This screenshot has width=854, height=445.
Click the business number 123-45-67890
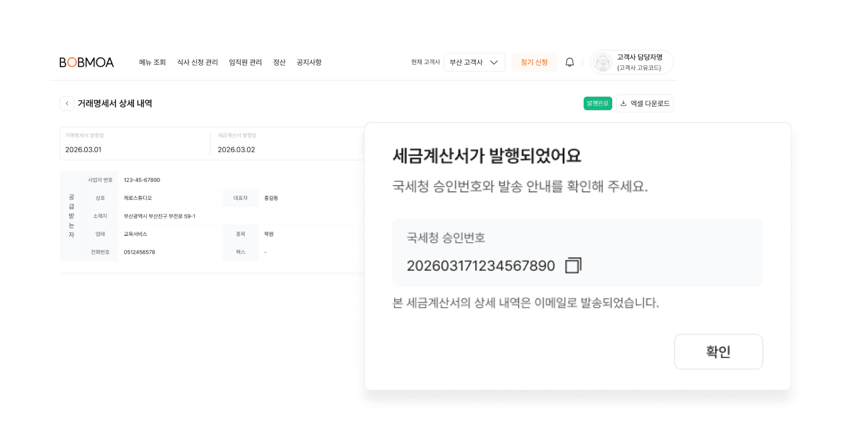click(x=142, y=180)
